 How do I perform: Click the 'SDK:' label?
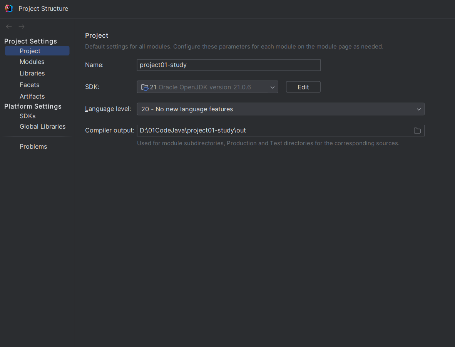click(x=92, y=87)
